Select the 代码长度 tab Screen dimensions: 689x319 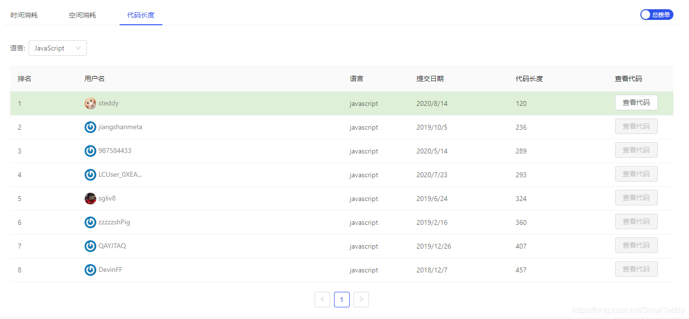141,15
